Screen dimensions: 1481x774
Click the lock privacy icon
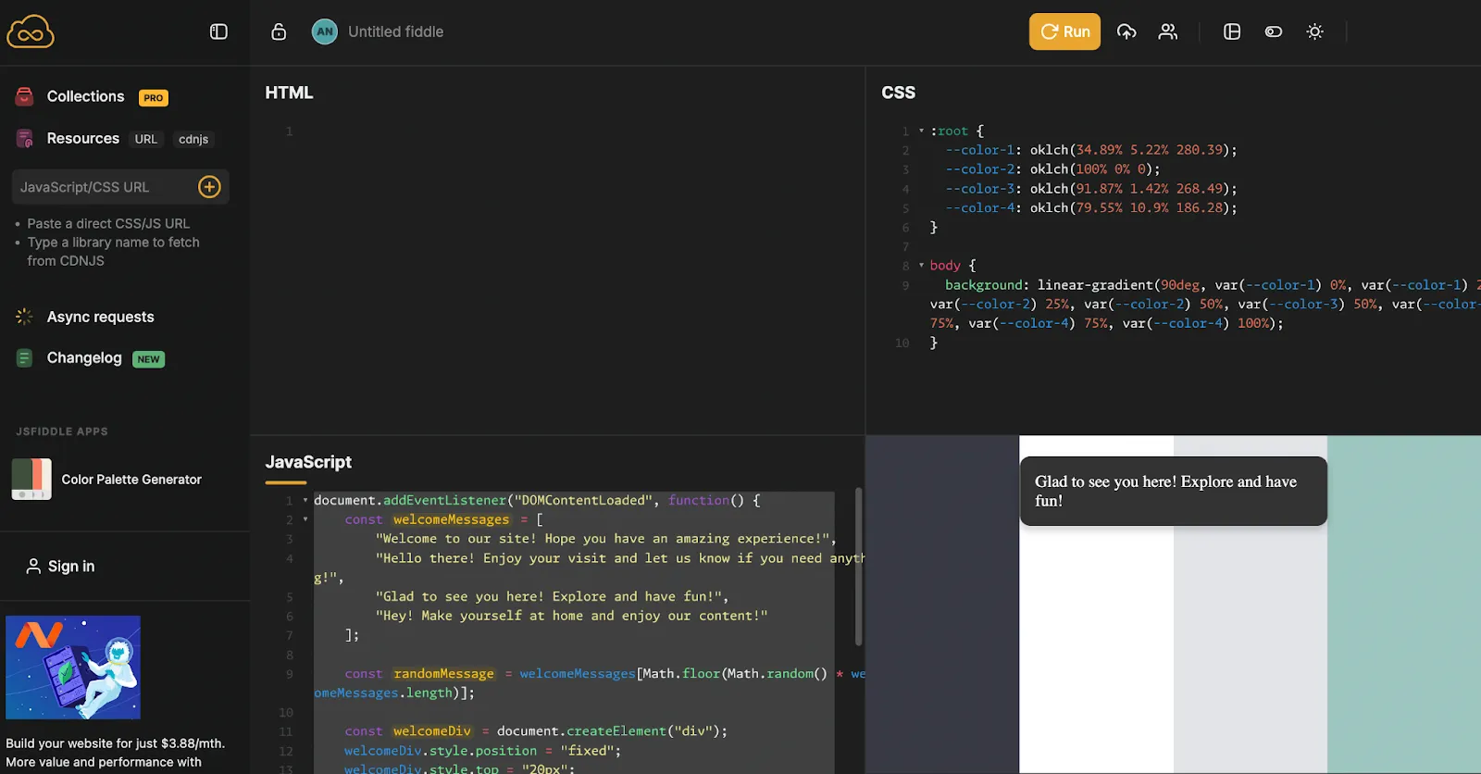point(279,31)
